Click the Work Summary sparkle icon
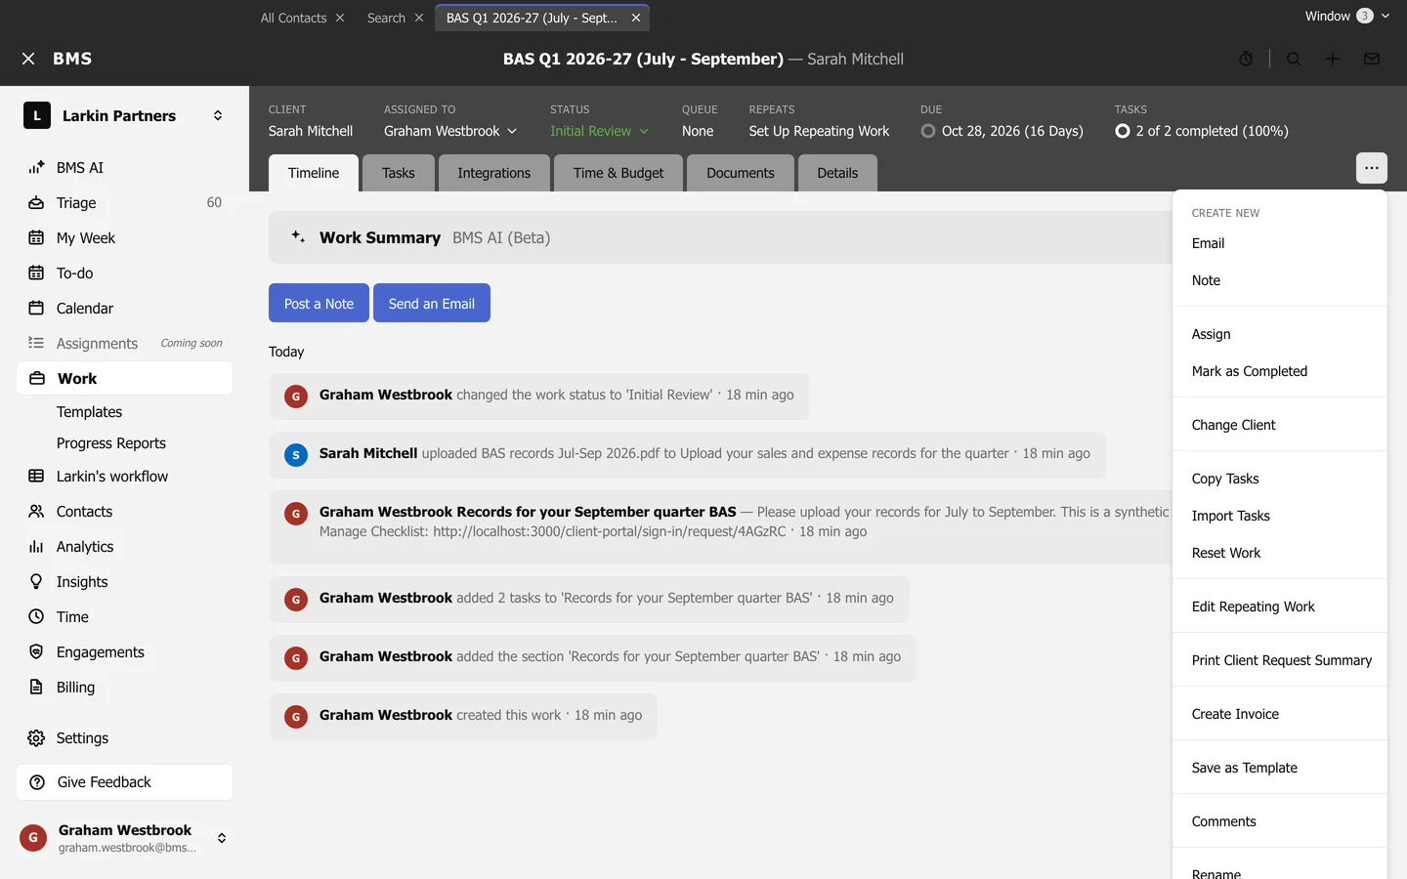Image resolution: width=1407 pixels, height=879 pixels. click(x=298, y=236)
